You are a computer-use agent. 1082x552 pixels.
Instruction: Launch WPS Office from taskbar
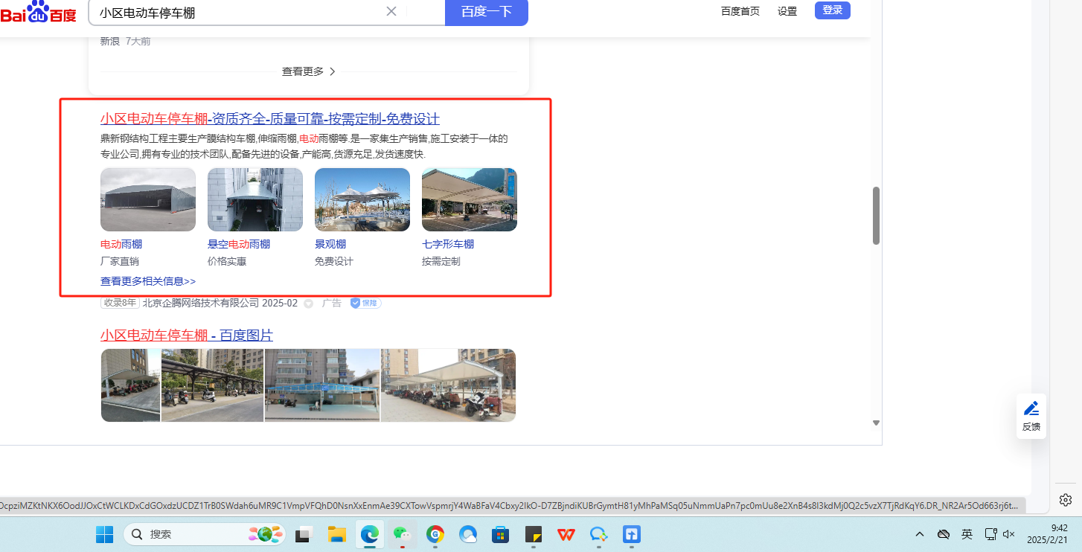[x=566, y=534]
